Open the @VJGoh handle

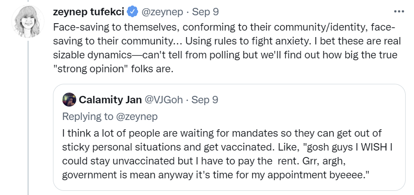tap(164, 100)
